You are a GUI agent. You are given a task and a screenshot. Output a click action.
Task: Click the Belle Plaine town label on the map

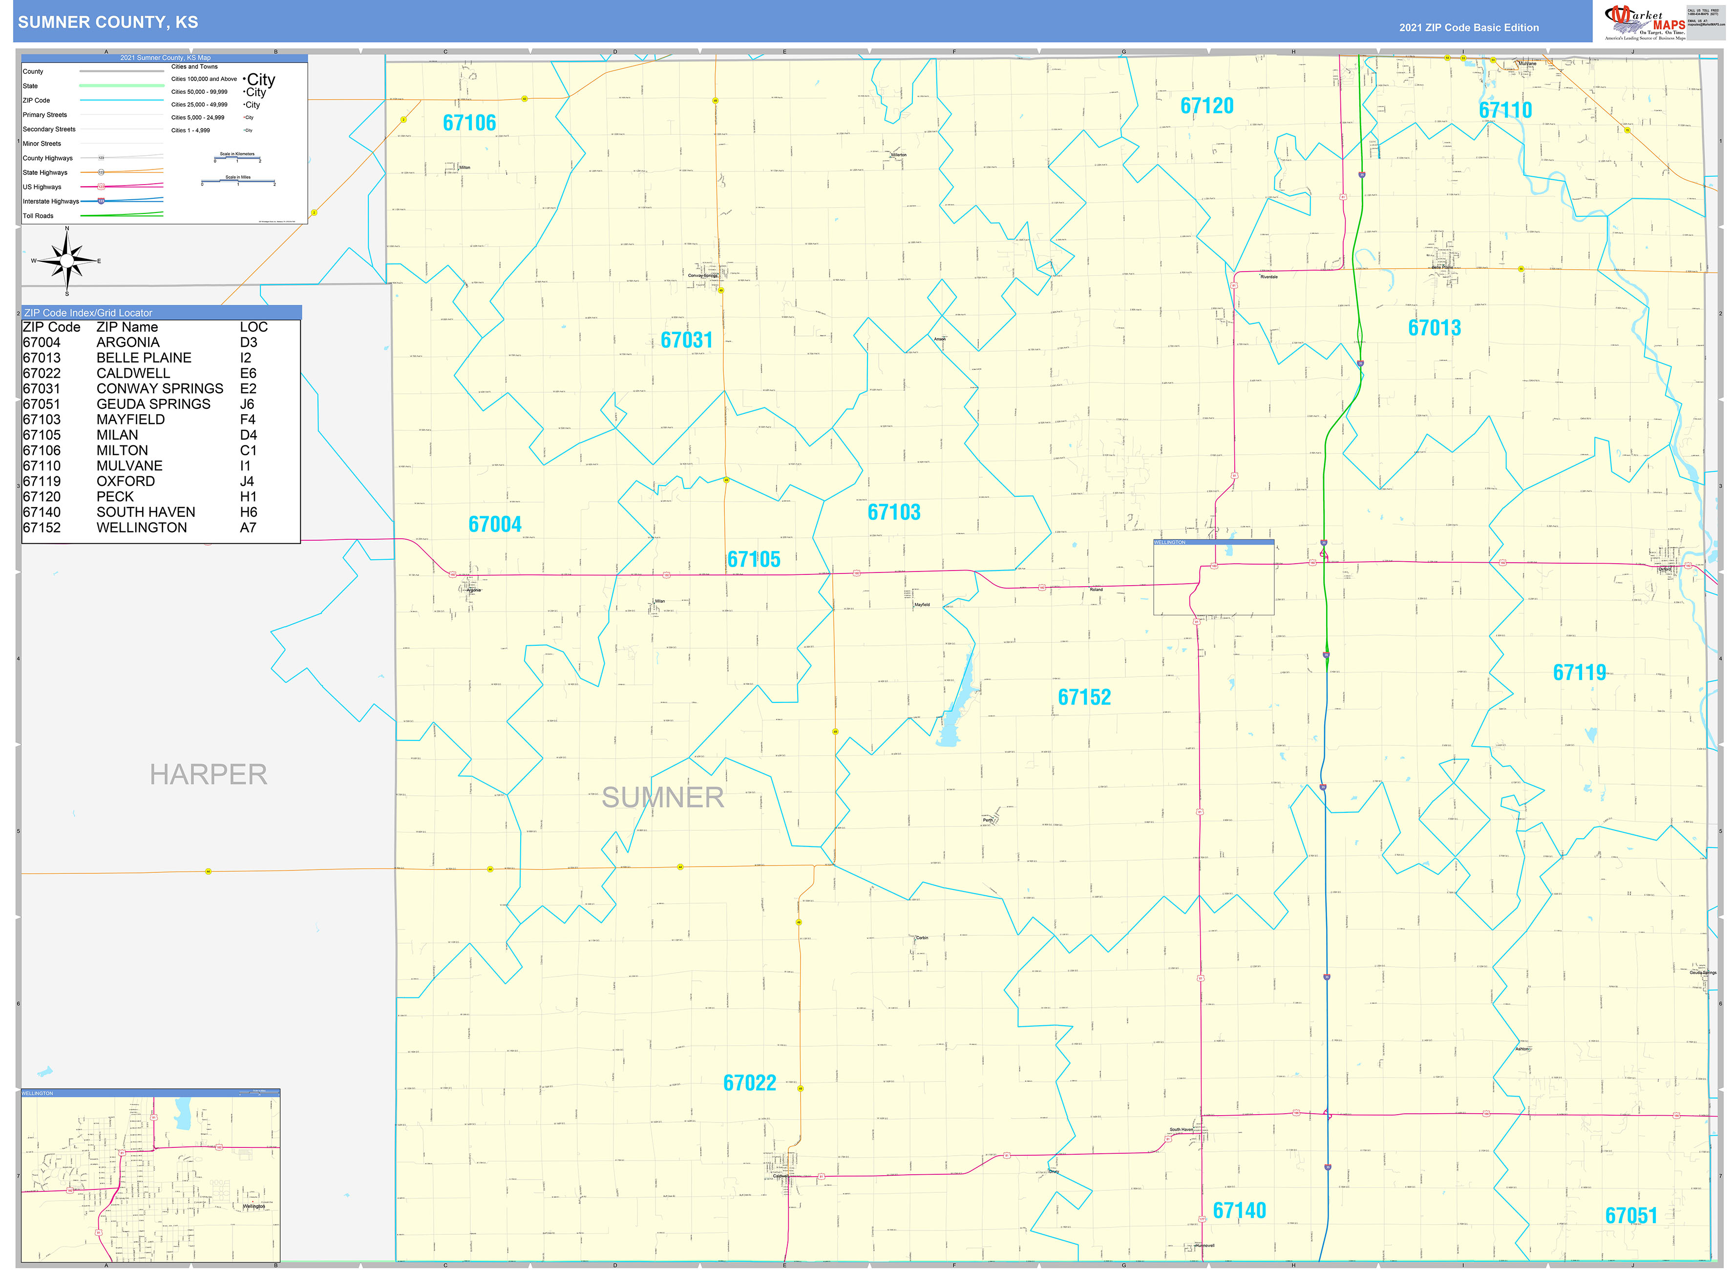pyautogui.click(x=1442, y=268)
